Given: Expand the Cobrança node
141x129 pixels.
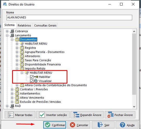Looking at the screenshot, I should [7, 31].
